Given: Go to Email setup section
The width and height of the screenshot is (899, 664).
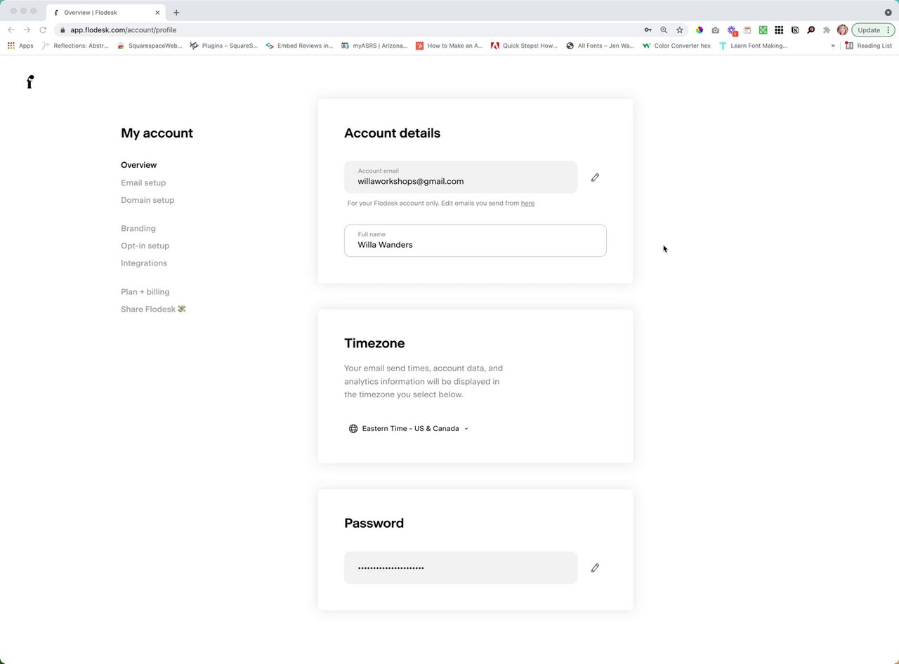Looking at the screenshot, I should 143,182.
